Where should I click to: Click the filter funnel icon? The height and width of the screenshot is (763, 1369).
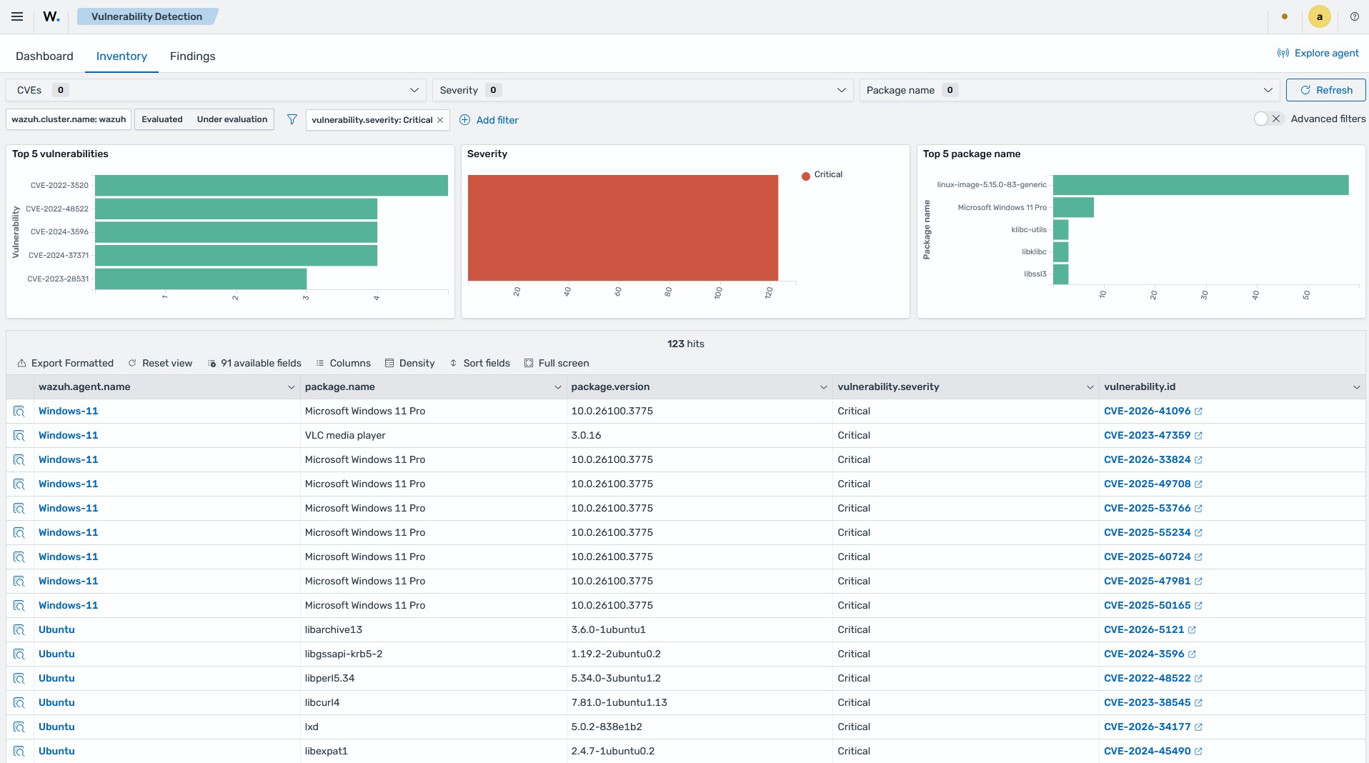[x=292, y=119]
